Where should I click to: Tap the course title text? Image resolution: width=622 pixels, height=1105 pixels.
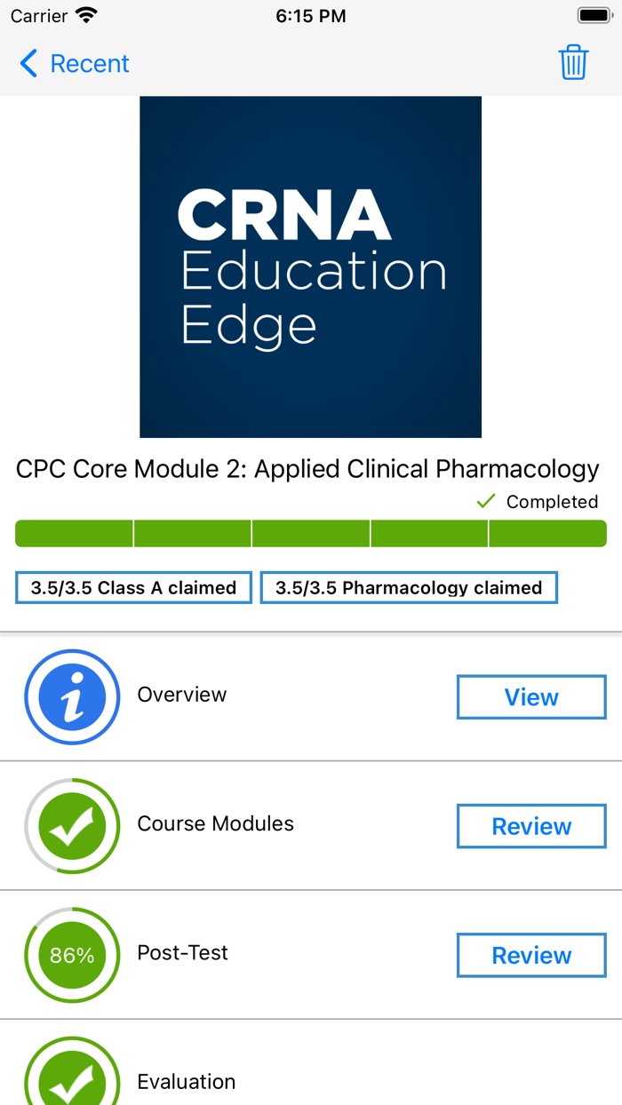pyautogui.click(x=310, y=469)
